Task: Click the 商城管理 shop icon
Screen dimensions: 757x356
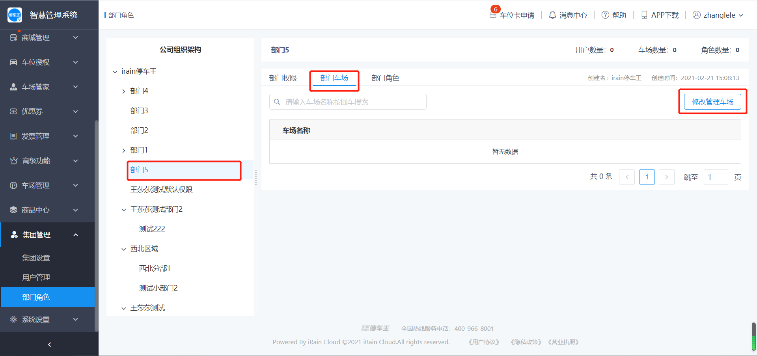Action: click(13, 37)
